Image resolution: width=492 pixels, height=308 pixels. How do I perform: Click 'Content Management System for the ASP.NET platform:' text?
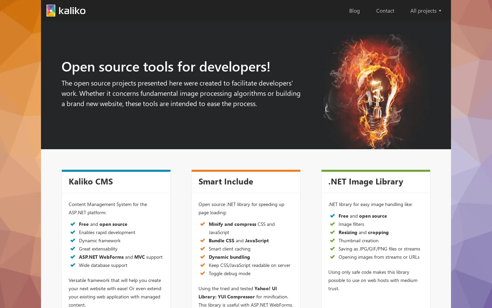[x=108, y=208]
